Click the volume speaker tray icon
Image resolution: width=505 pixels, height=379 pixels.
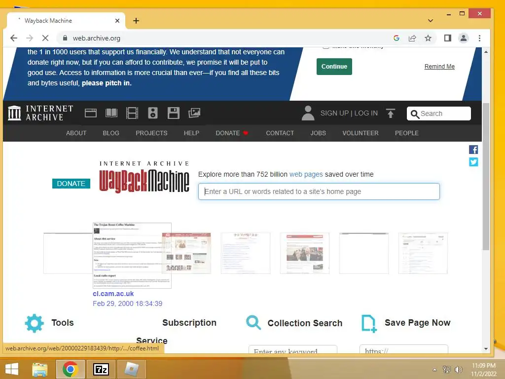pyautogui.click(x=458, y=370)
